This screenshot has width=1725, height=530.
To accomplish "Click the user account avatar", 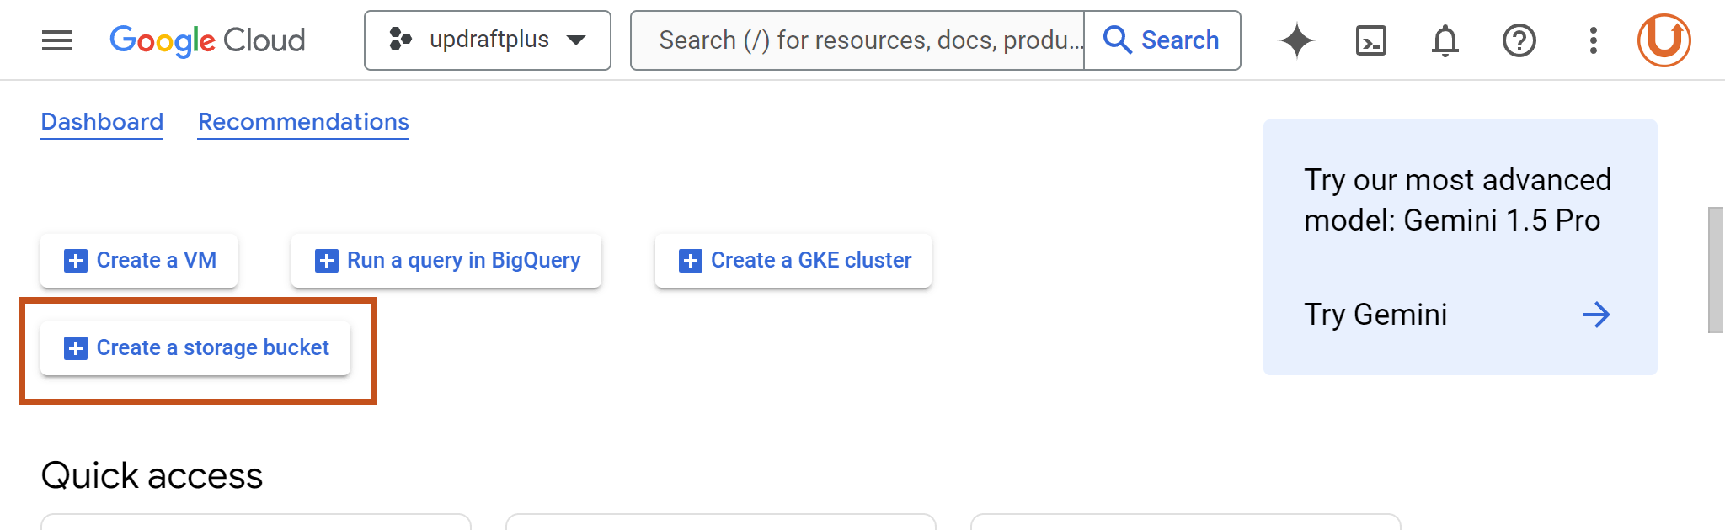I will 1664,40.
